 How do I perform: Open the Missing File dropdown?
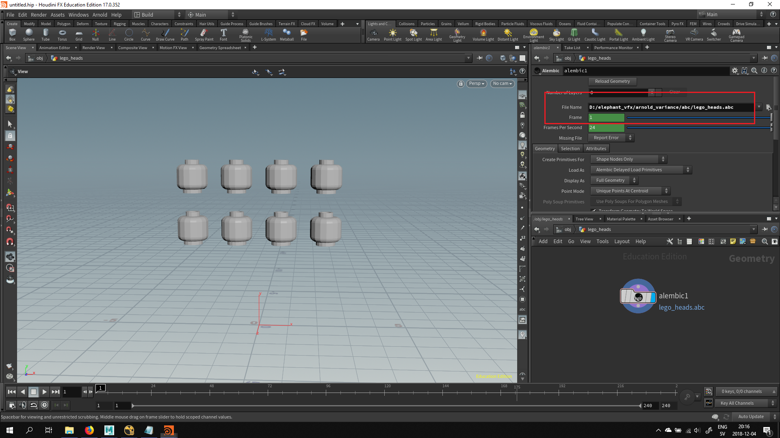611,138
